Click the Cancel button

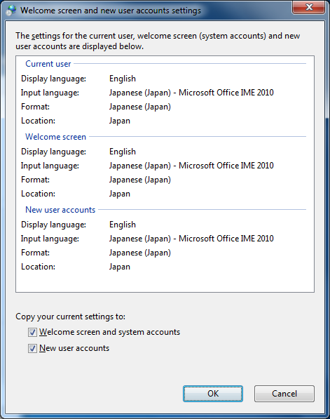[284, 393]
